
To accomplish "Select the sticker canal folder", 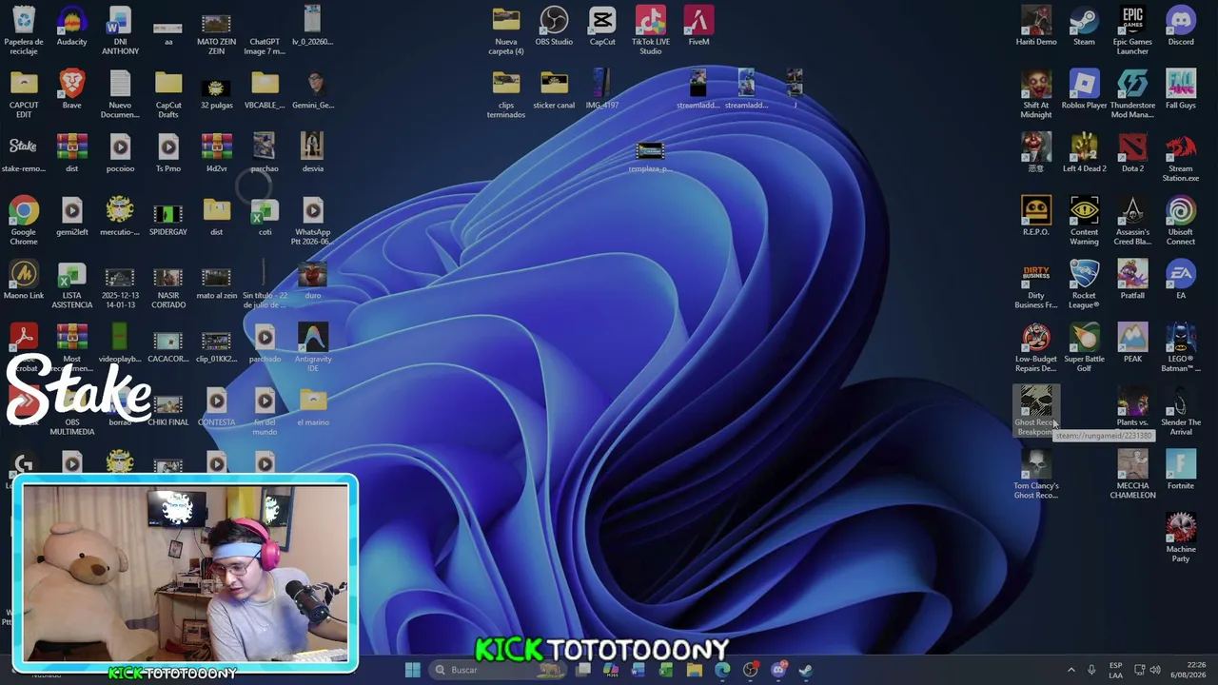I will pyautogui.click(x=554, y=89).
